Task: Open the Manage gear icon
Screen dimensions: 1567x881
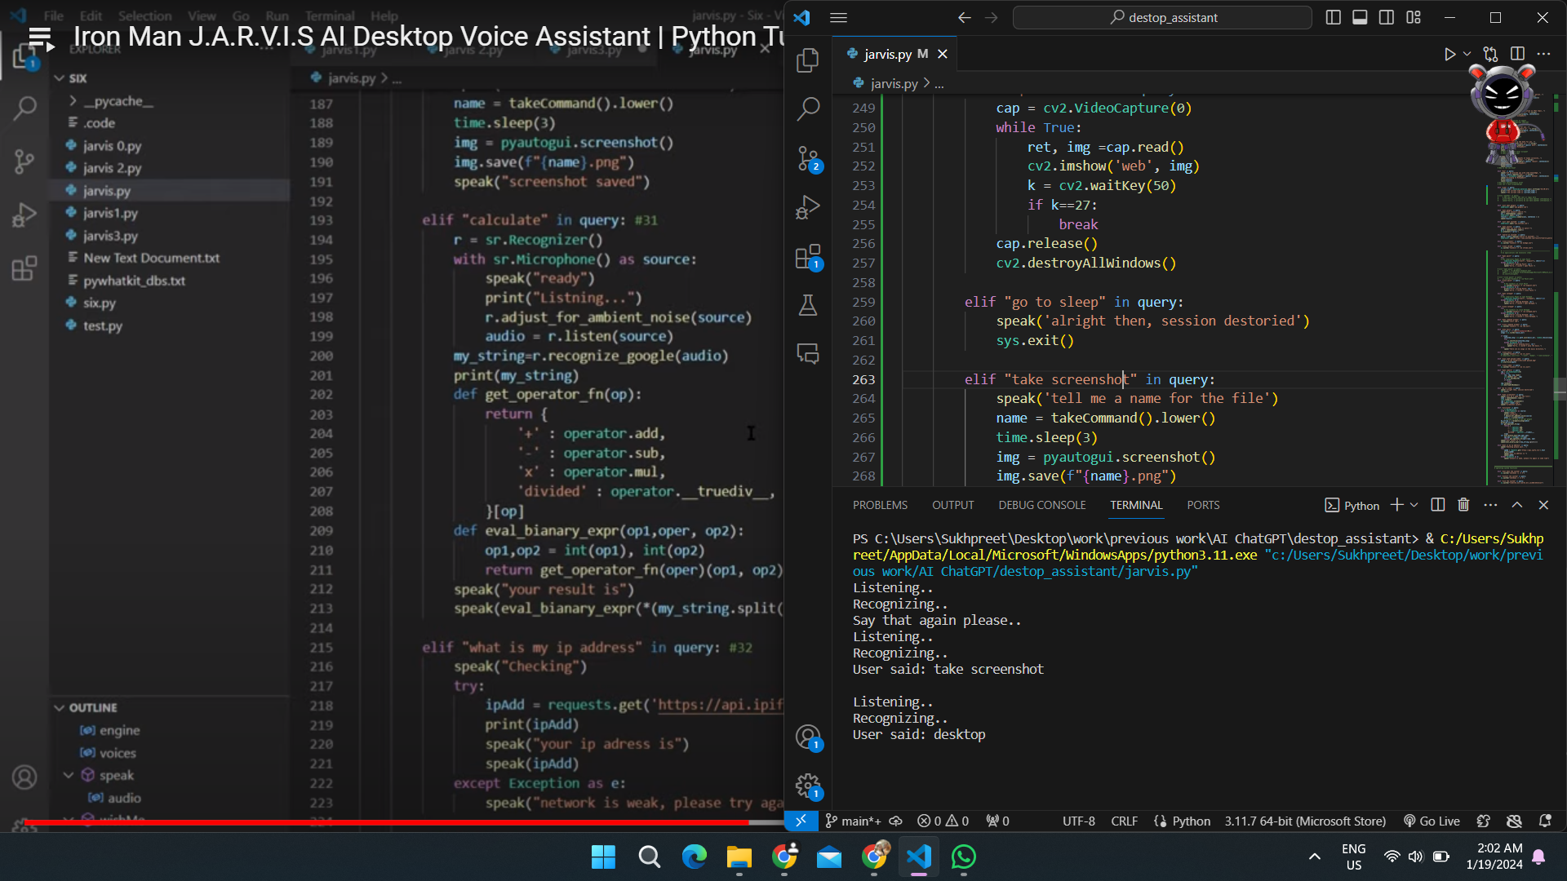Action: coord(808,786)
